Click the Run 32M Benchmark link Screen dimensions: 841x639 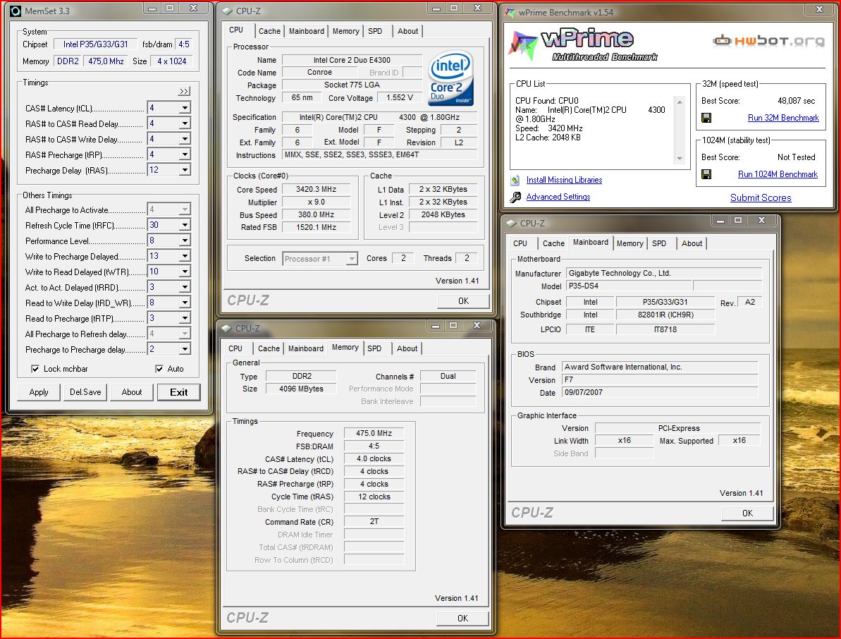pos(783,118)
